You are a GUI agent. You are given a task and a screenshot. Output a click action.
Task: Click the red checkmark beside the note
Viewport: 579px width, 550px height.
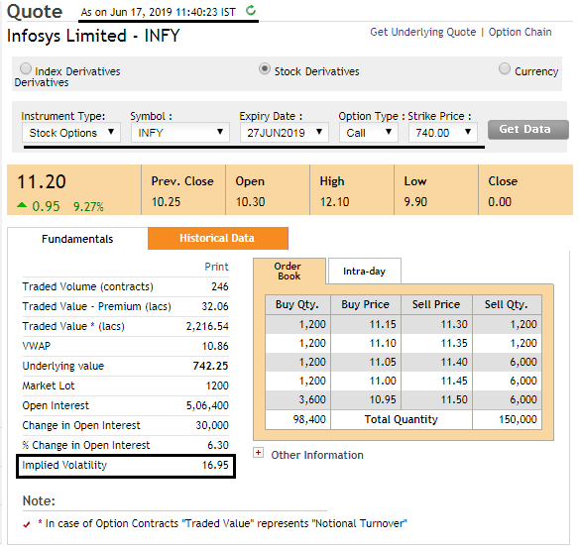(x=26, y=524)
